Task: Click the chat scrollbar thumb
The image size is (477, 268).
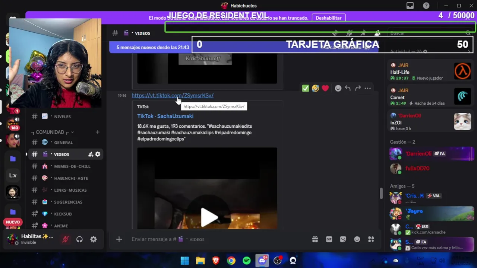Action: 381,193
